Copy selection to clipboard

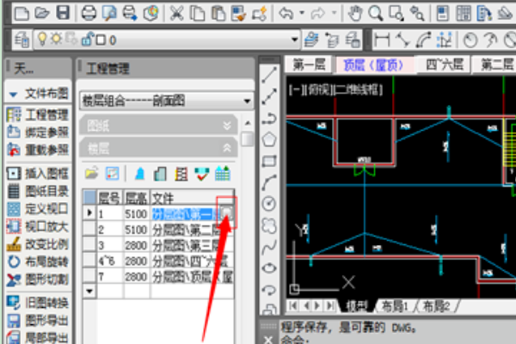[197, 14]
